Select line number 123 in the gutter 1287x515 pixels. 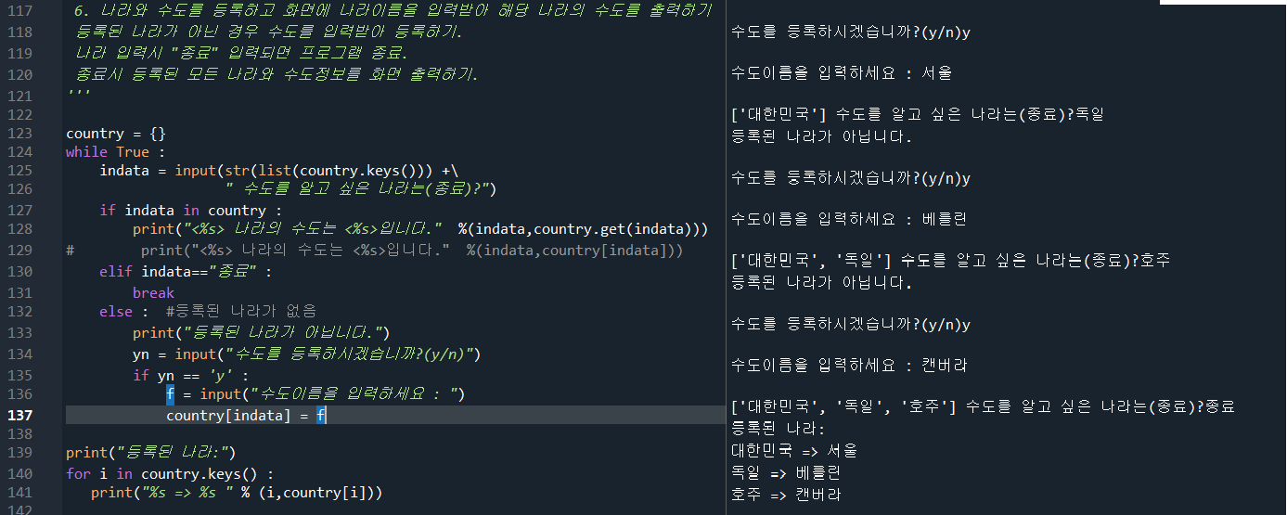[x=19, y=134]
